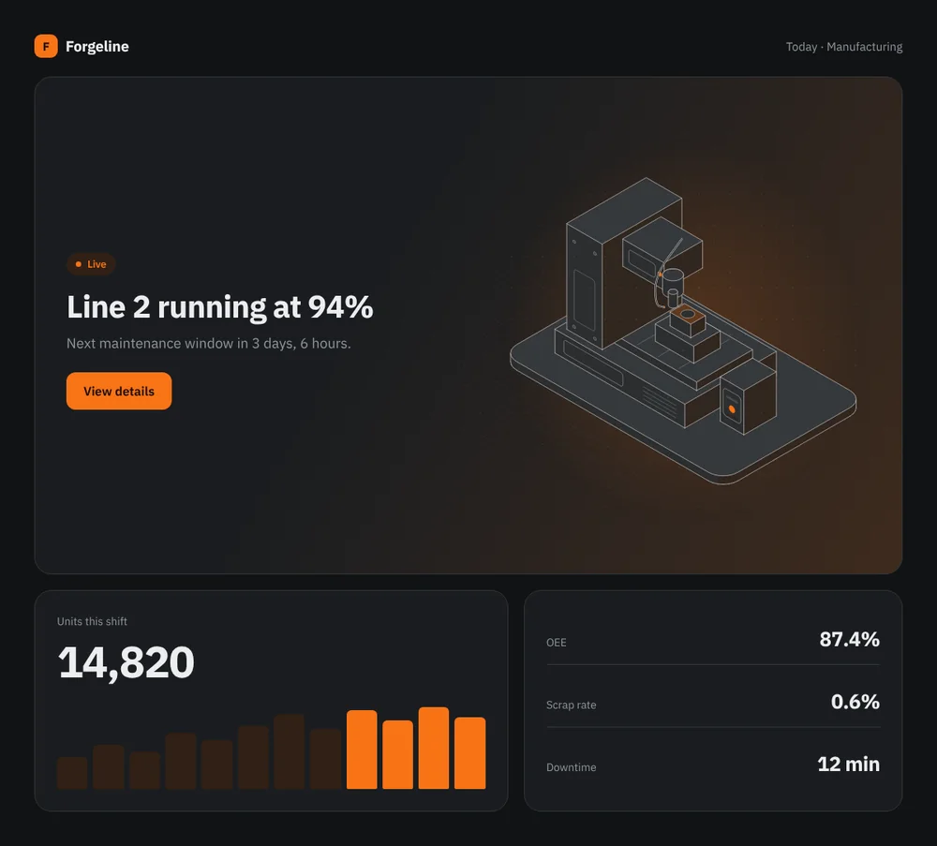Image resolution: width=937 pixels, height=846 pixels.
Task: Select the tallest orange bar in chart
Action: [x=434, y=748]
